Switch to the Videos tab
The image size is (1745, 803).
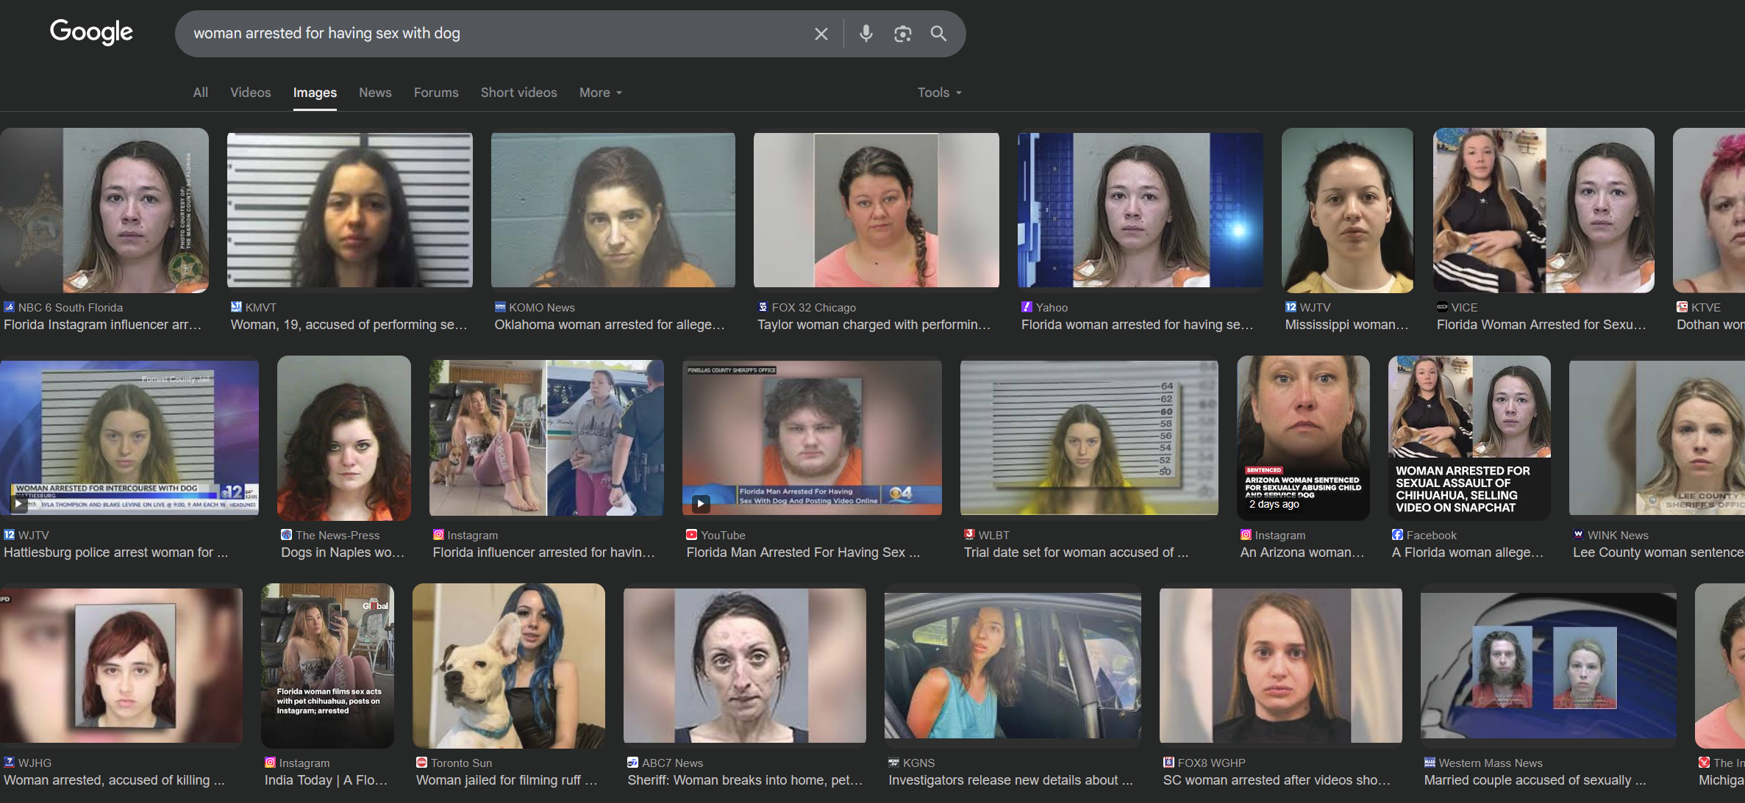click(250, 93)
